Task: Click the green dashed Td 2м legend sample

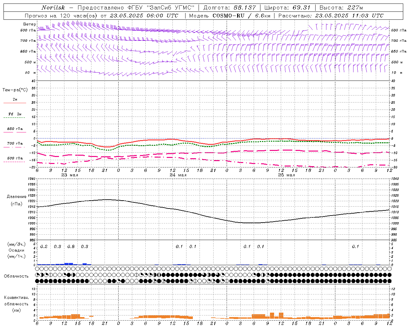Action: pos(14,118)
